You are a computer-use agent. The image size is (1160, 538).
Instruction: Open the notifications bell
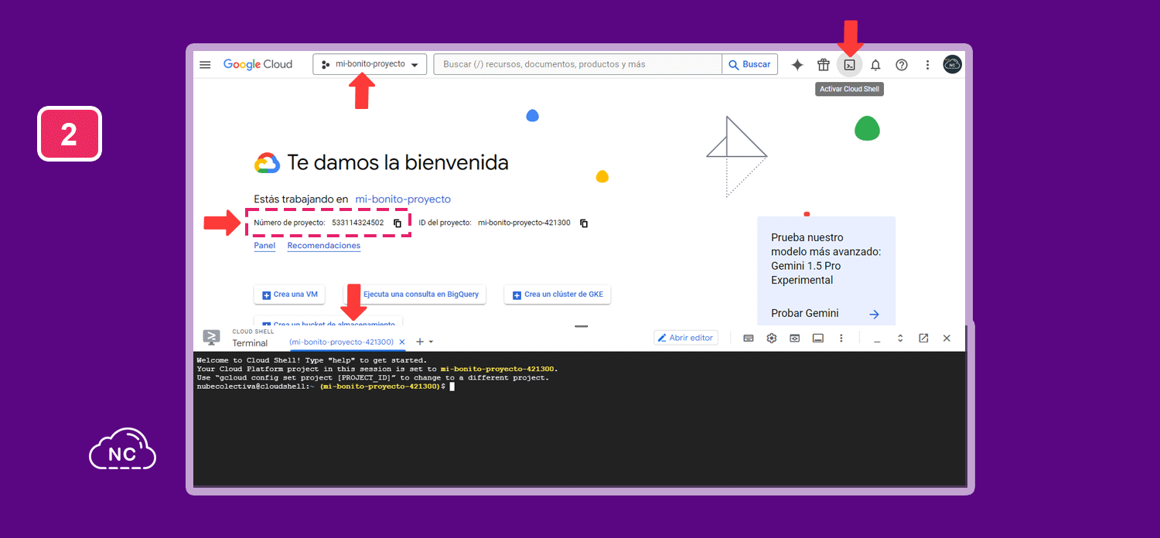[875, 65]
